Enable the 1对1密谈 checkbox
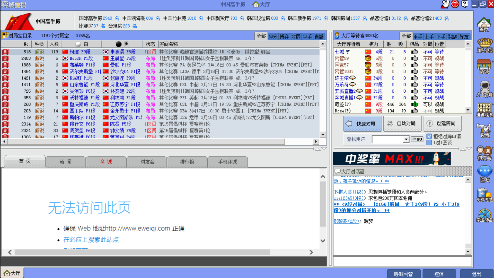This screenshot has width=494, height=278. coord(429,143)
